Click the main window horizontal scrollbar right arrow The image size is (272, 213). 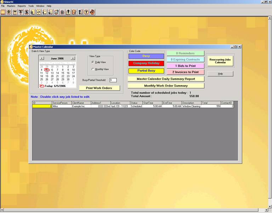(266, 210)
